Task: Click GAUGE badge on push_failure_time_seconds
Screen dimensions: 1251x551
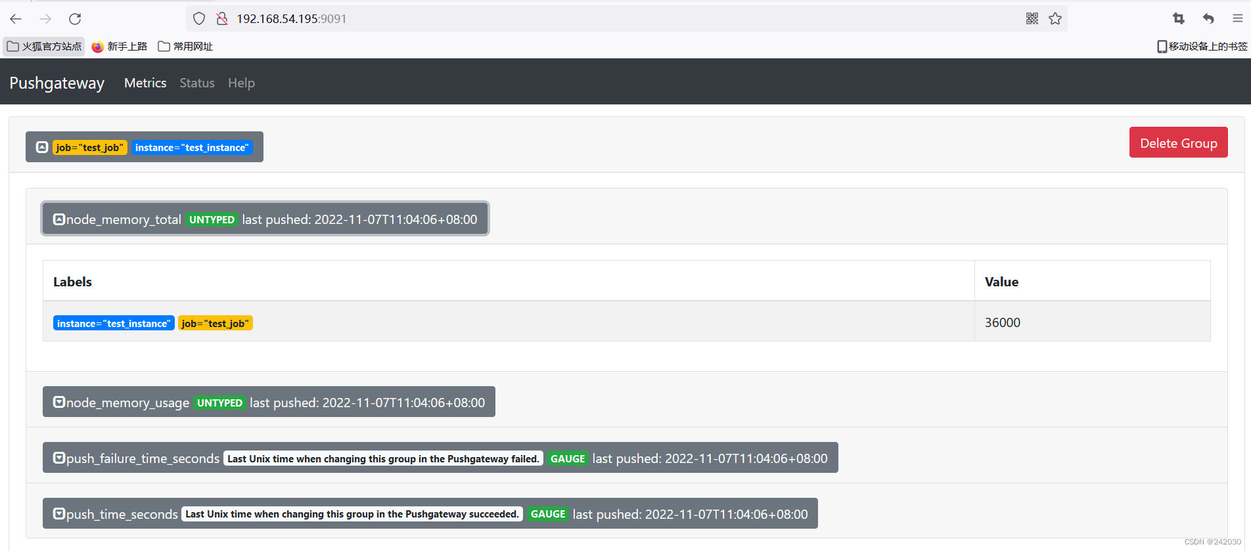Action: (x=568, y=458)
